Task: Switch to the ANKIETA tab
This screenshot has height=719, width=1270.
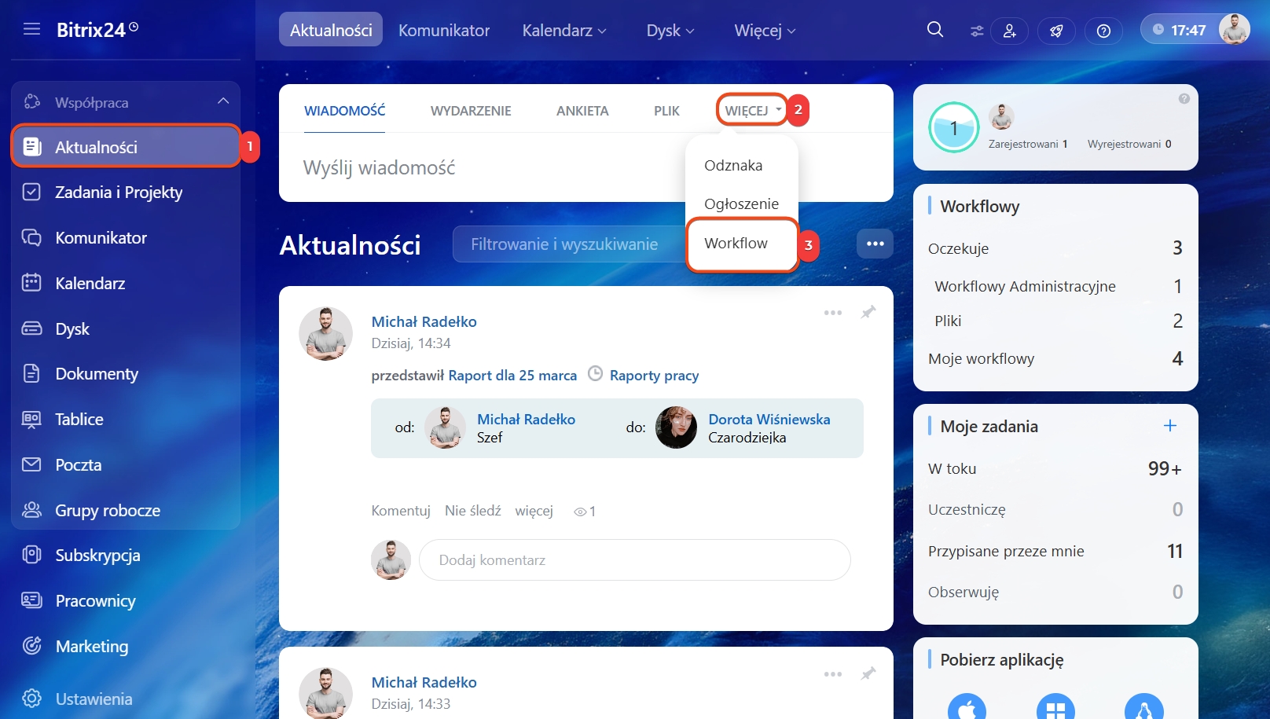Action: click(x=582, y=111)
